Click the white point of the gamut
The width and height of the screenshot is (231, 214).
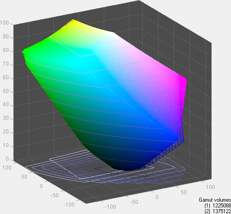111,34
